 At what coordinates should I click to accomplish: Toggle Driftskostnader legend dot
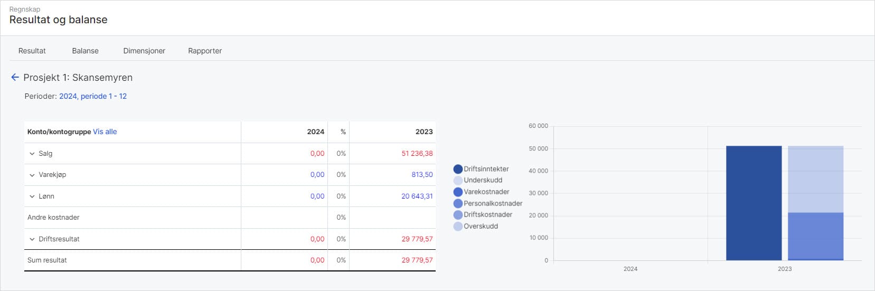point(458,215)
